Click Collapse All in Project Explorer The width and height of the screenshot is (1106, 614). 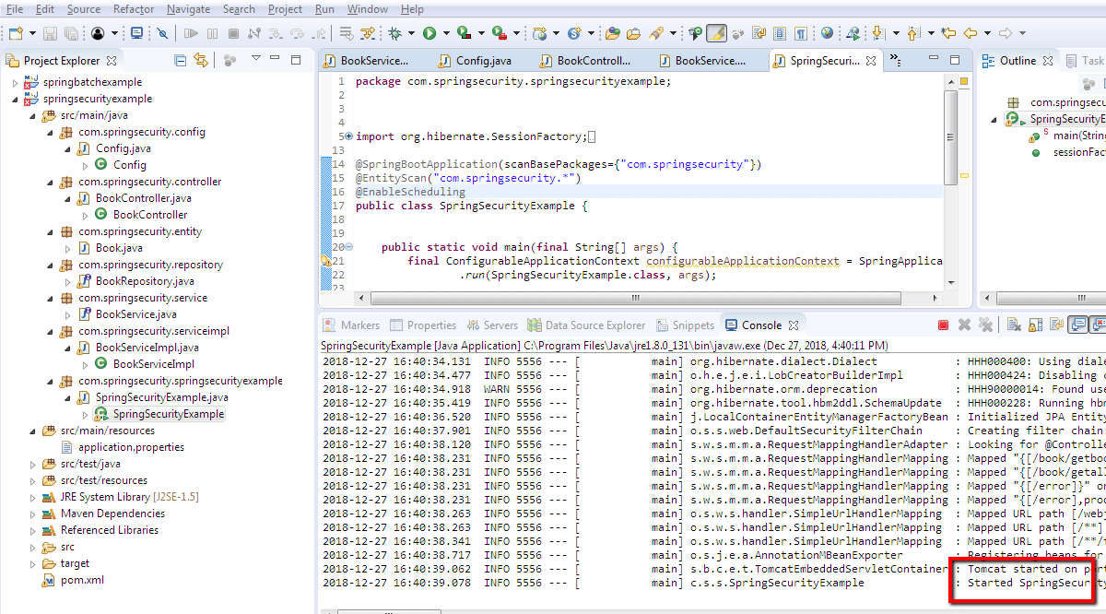tap(181, 61)
